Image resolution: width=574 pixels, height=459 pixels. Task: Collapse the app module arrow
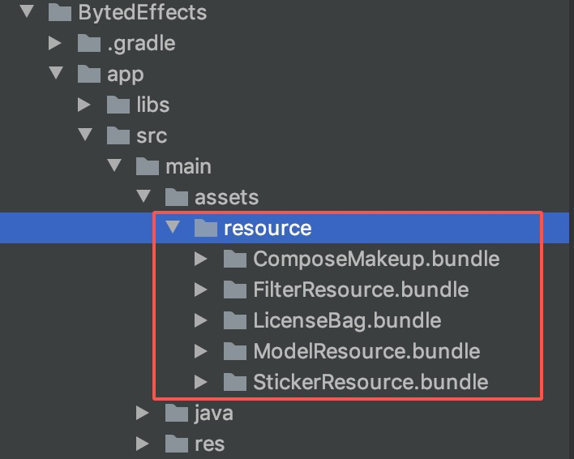click(56, 72)
